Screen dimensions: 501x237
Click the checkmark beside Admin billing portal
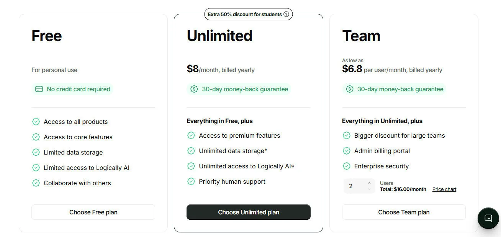pos(347,151)
